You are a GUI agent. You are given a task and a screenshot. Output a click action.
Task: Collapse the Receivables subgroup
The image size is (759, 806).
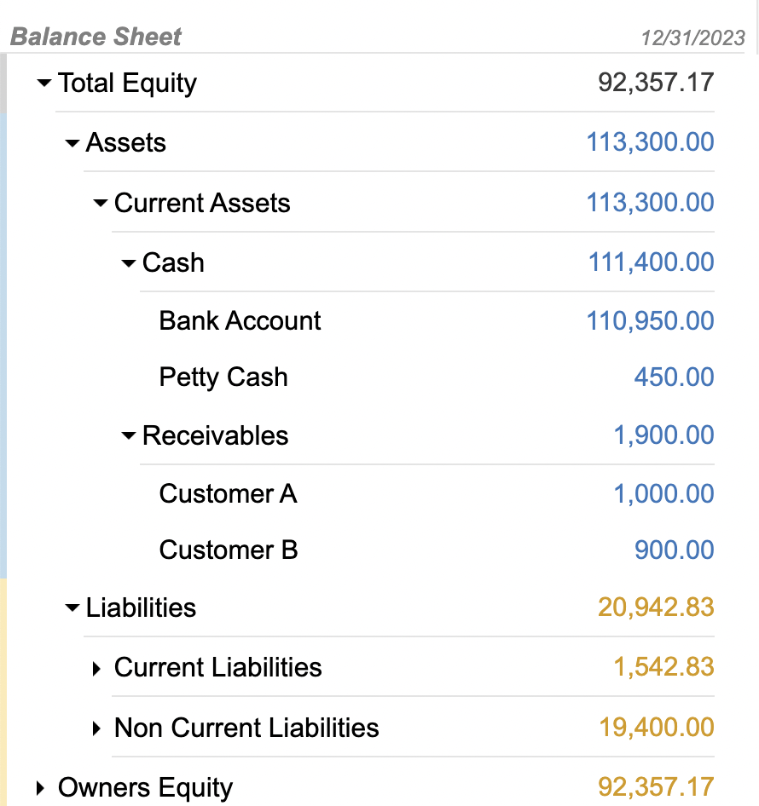point(127,435)
